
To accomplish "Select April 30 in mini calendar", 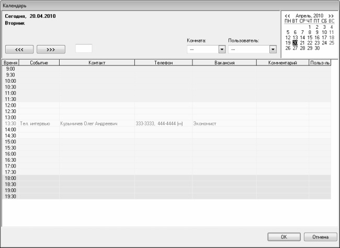I will click(317, 48).
